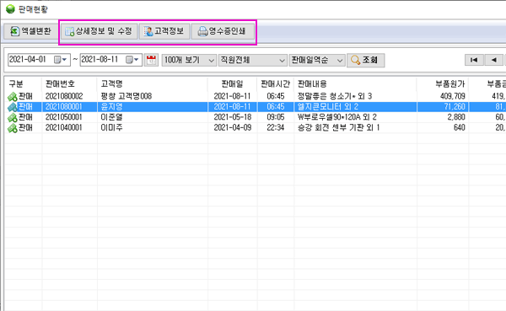Click W부로우셀90*120A 외 2 sale content
Screen dimensions: 506x311
click(x=337, y=117)
